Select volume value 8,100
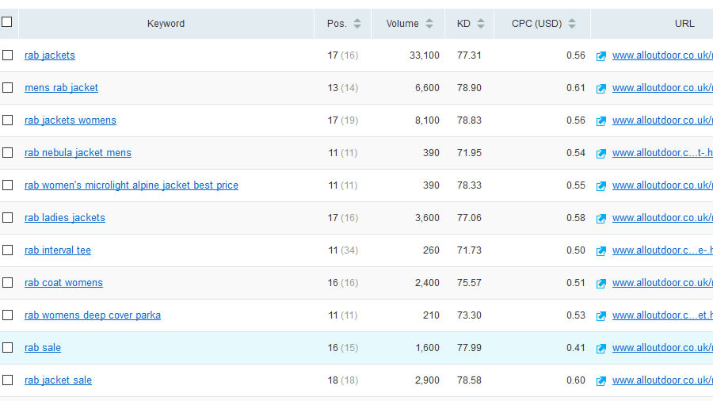The width and height of the screenshot is (713, 401). (427, 120)
